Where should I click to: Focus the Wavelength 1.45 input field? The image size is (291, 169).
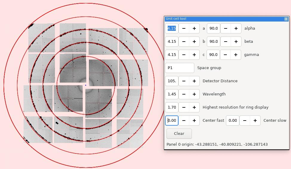172,94
